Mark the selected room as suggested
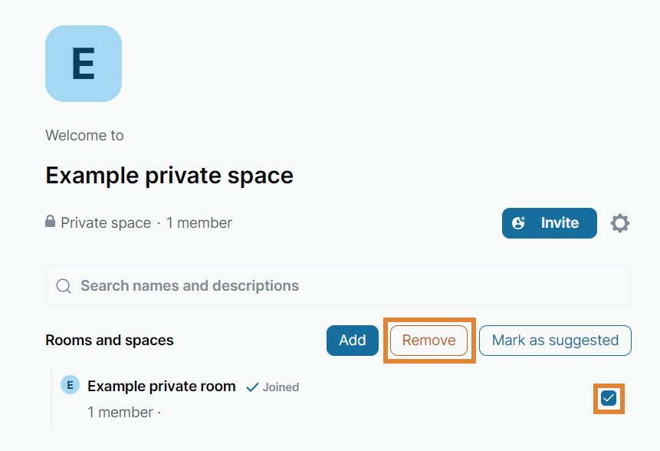Viewport: 660px width, 451px height. (555, 341)
